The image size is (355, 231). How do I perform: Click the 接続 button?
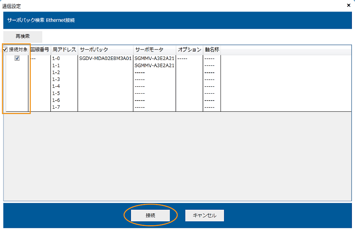pos(150,215)
